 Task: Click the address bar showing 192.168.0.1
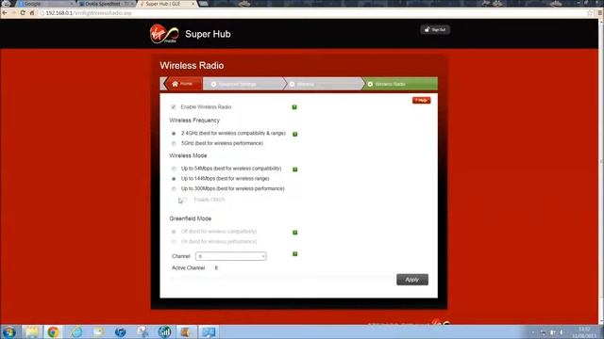coord(312,12)
